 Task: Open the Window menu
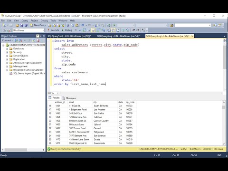tap(63, 20)
